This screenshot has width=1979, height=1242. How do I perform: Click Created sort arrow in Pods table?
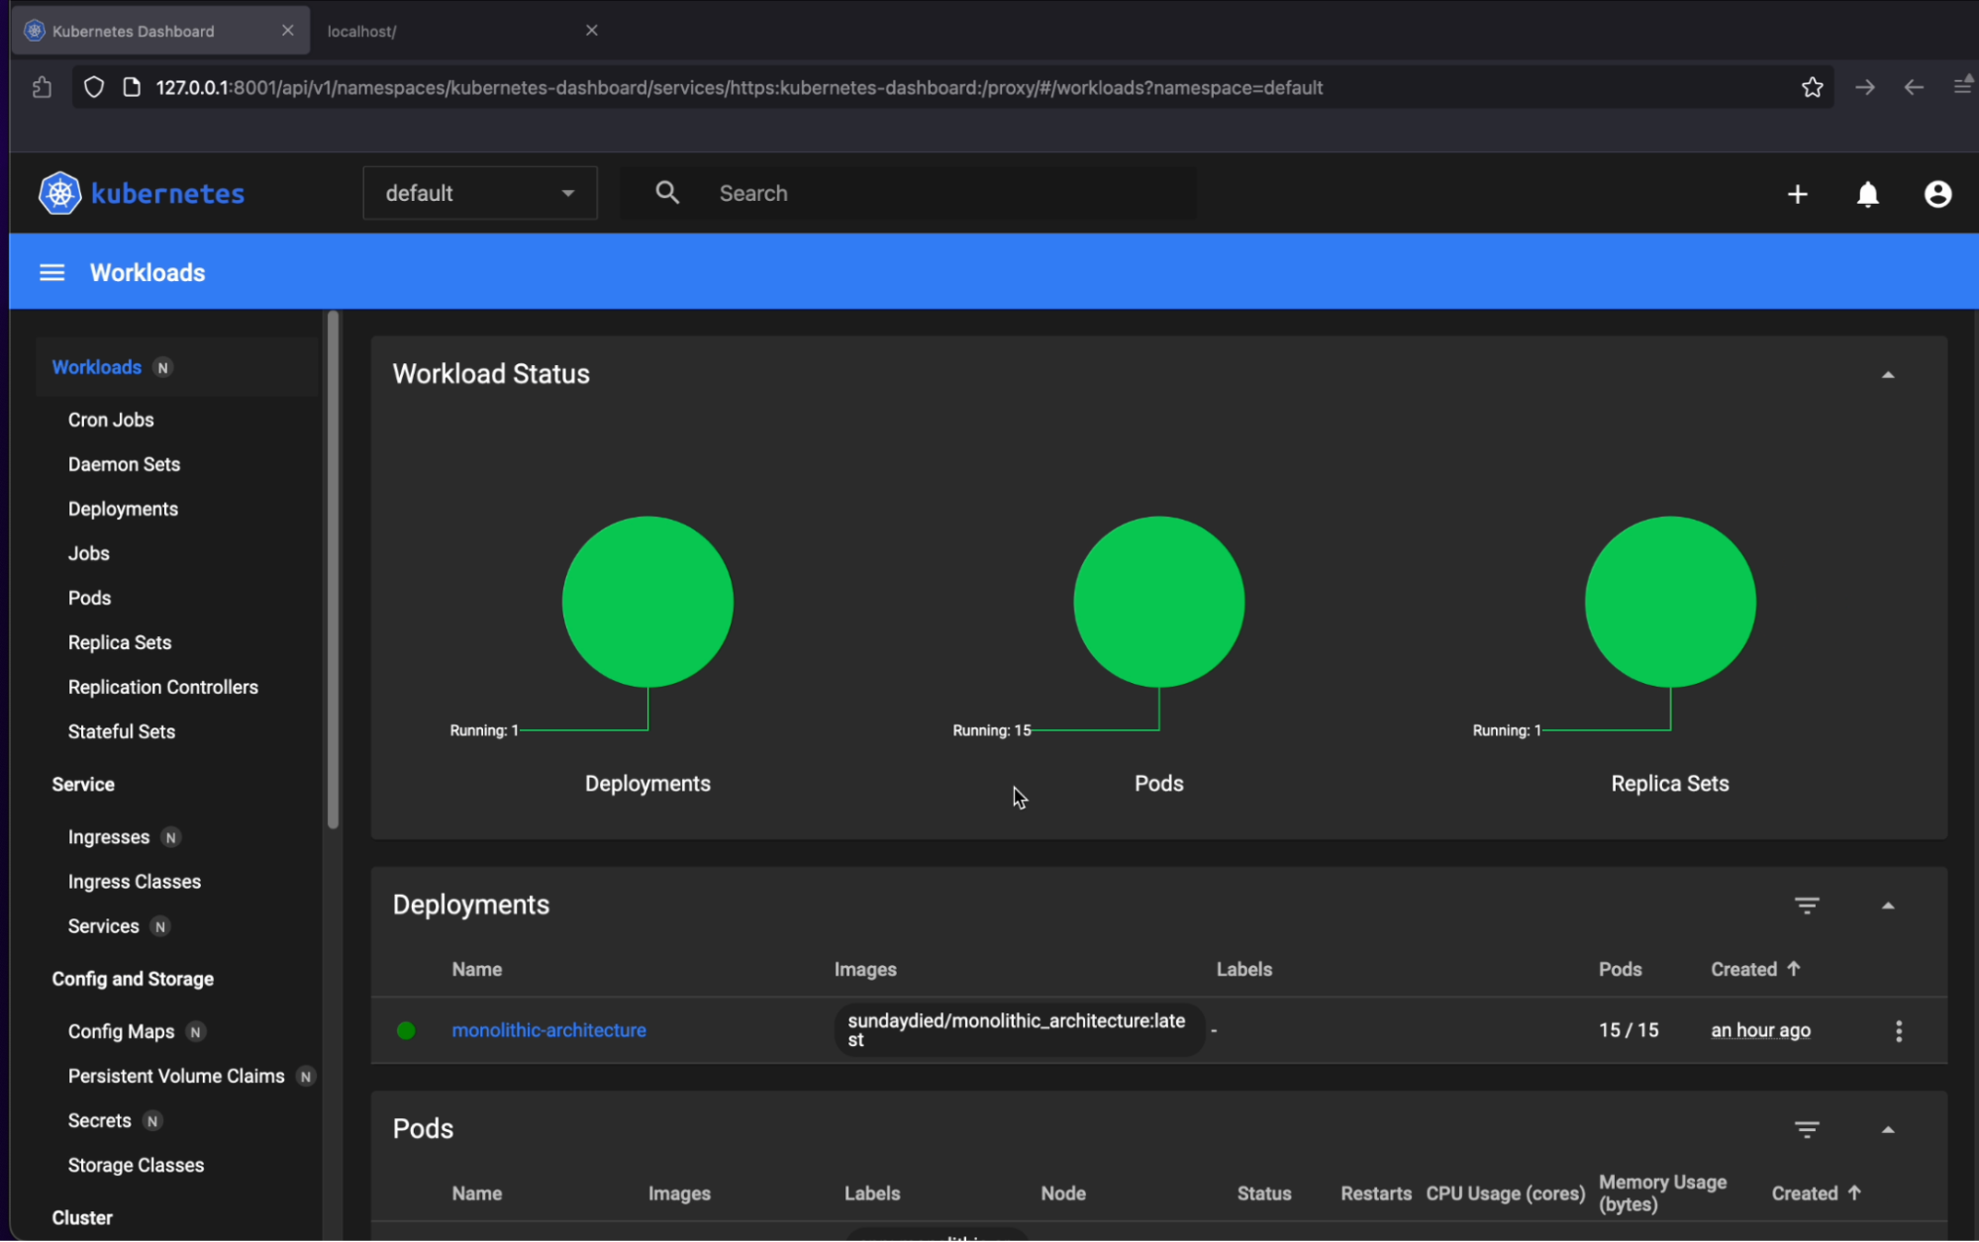(x=1854, y=1193)
